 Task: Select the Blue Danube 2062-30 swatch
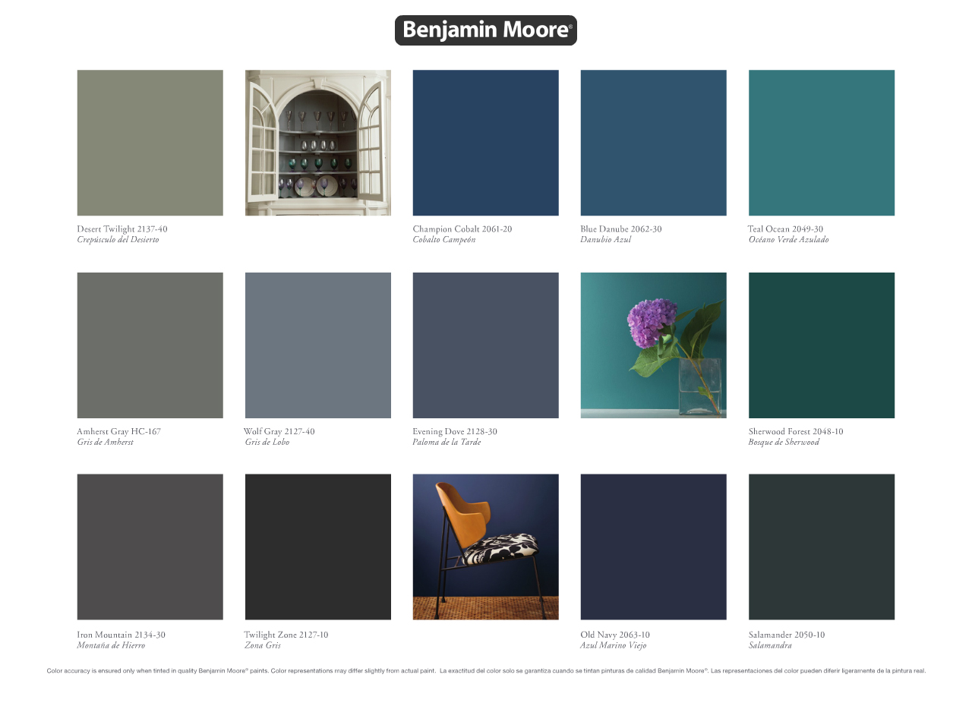tap(654, 143)
